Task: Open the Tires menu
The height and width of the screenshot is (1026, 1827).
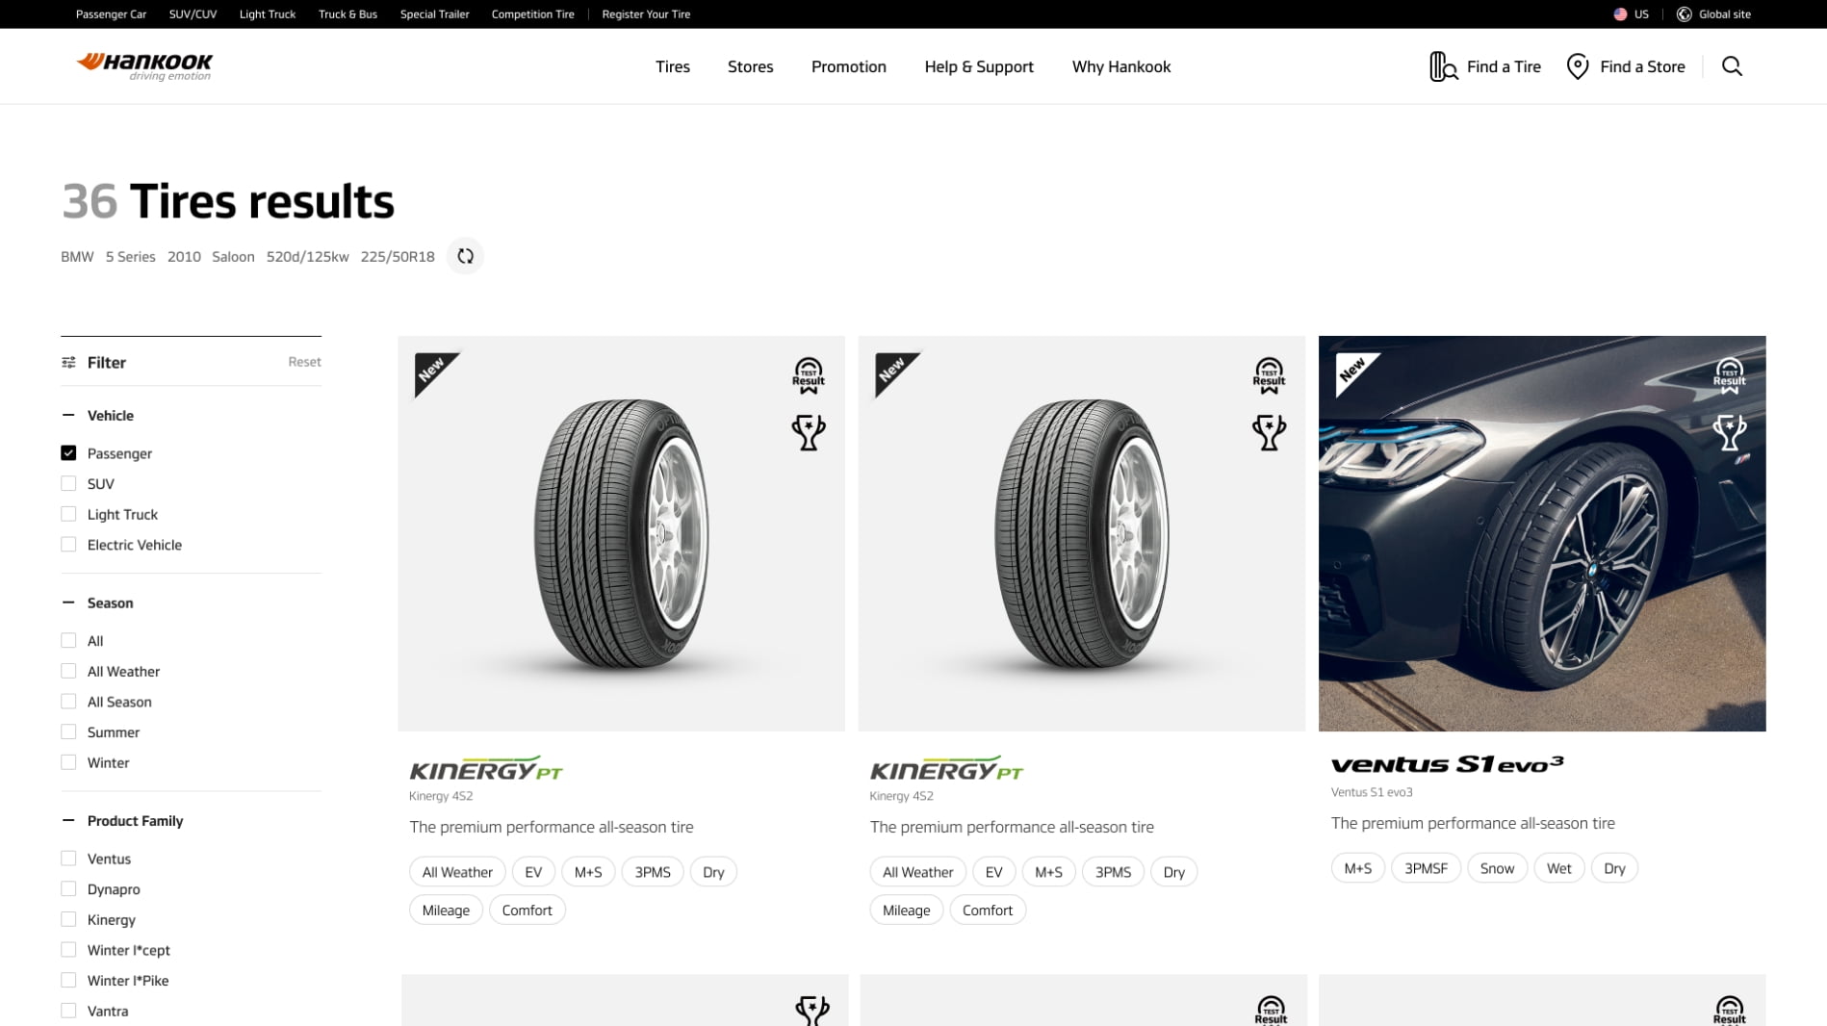Action: pos(673,66)
